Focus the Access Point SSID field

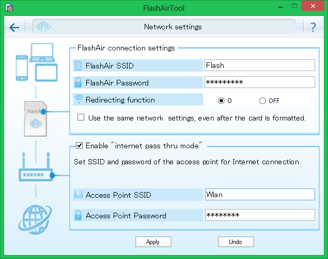click(260, 194)
